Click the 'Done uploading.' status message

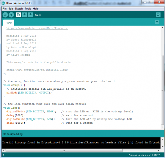coord(13,134)
